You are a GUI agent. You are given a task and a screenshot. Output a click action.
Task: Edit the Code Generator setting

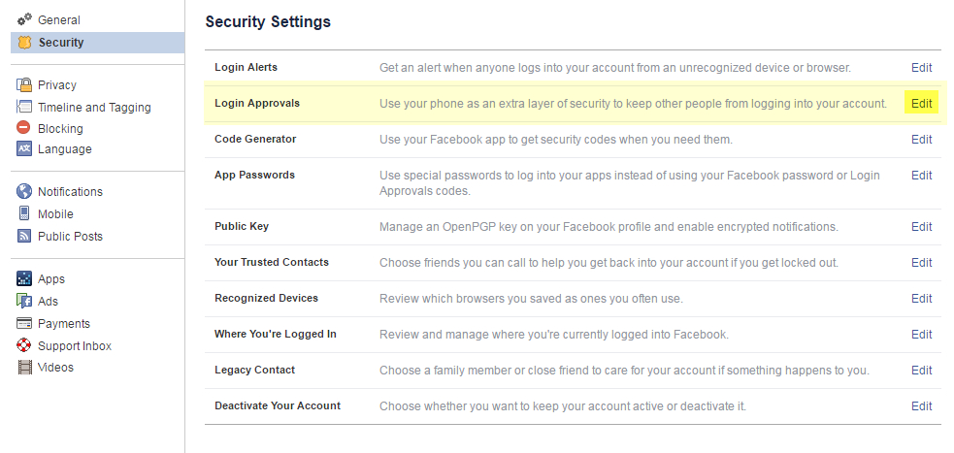921,140
